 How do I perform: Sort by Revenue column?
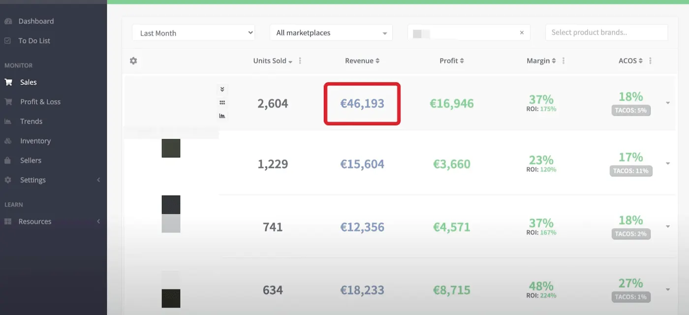[x=362, y=61]
